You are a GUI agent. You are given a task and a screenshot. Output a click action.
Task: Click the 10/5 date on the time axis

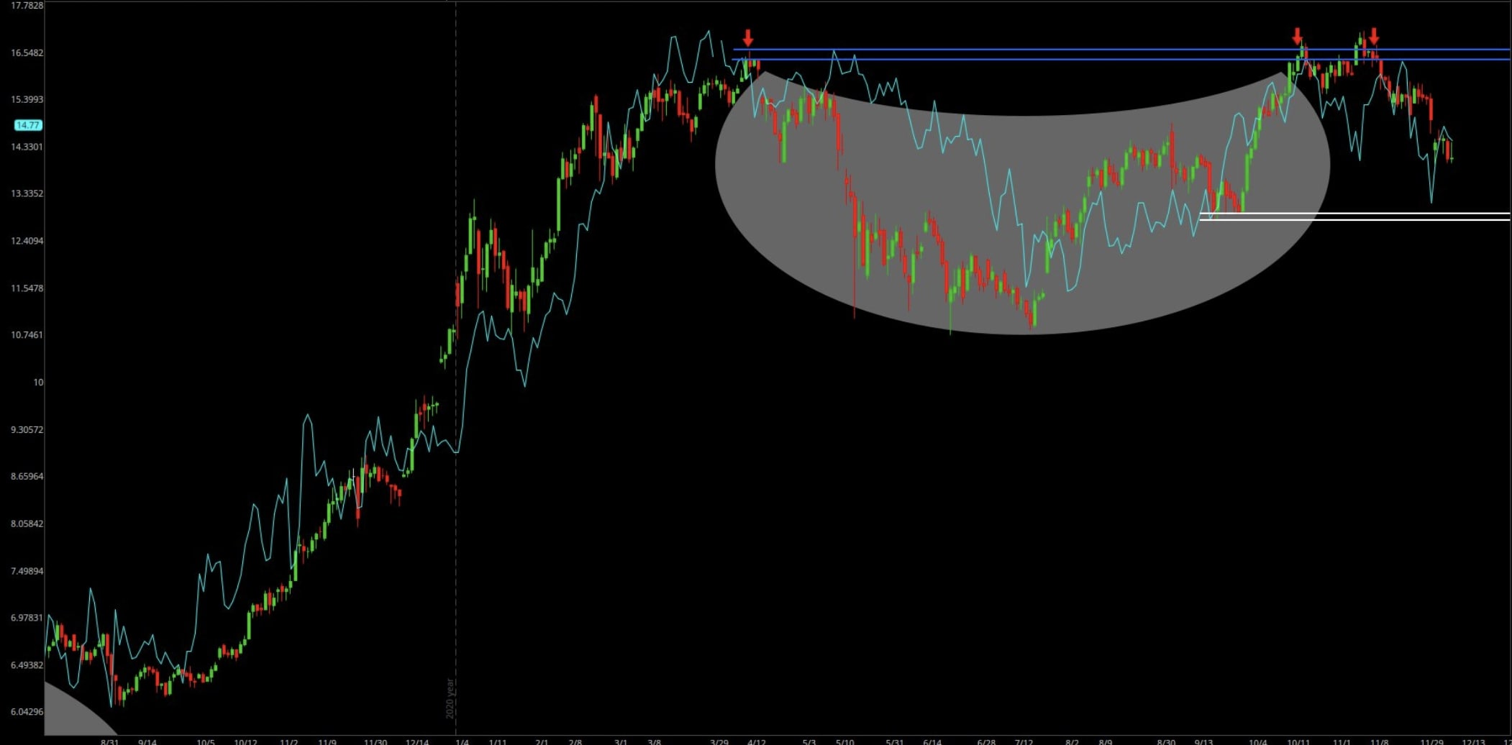click(206, 741)
